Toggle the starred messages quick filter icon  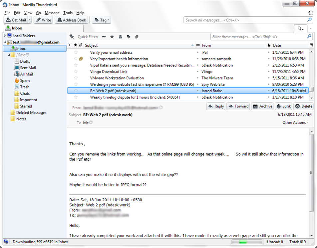point(112,37)
